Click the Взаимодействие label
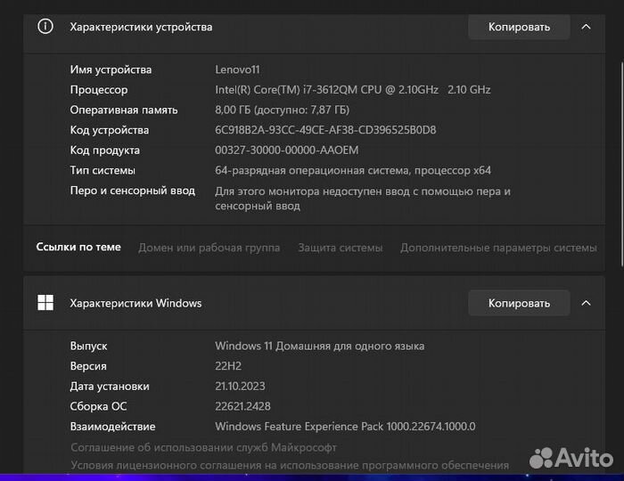Image resolution: width=624 pixels, height=481 pixels. click(x=112, y=427)
